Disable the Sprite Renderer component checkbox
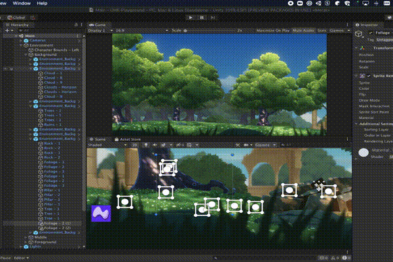The width and height of the screenshot is (393, 262). pos(368,76)
